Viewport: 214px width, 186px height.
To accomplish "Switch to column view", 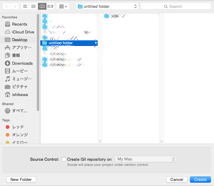I will pyautogui.click(x=42, y=6).
